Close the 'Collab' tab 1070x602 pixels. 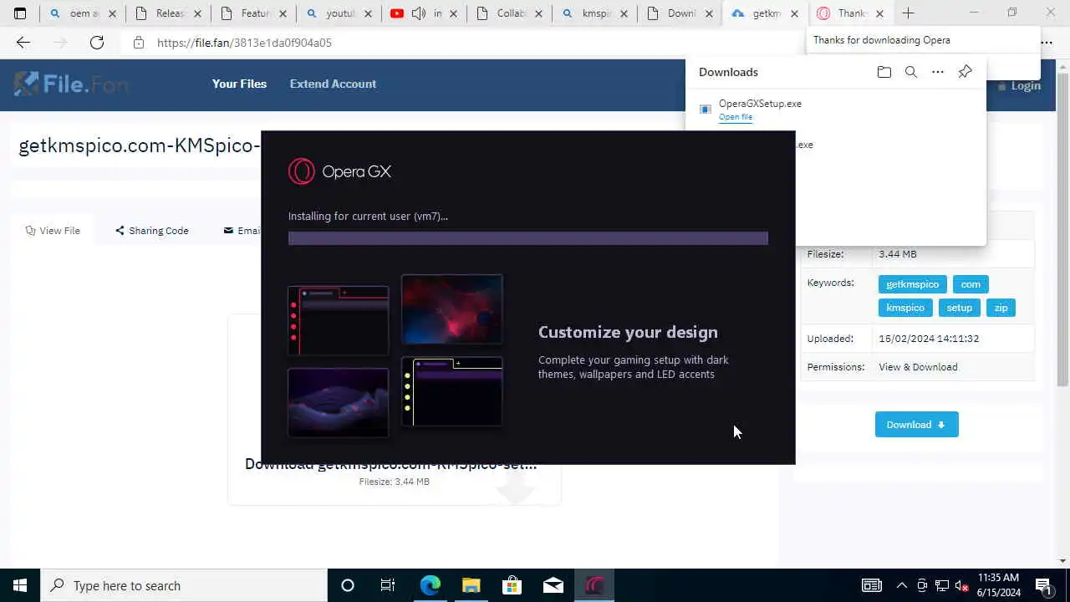click(538, 13)
